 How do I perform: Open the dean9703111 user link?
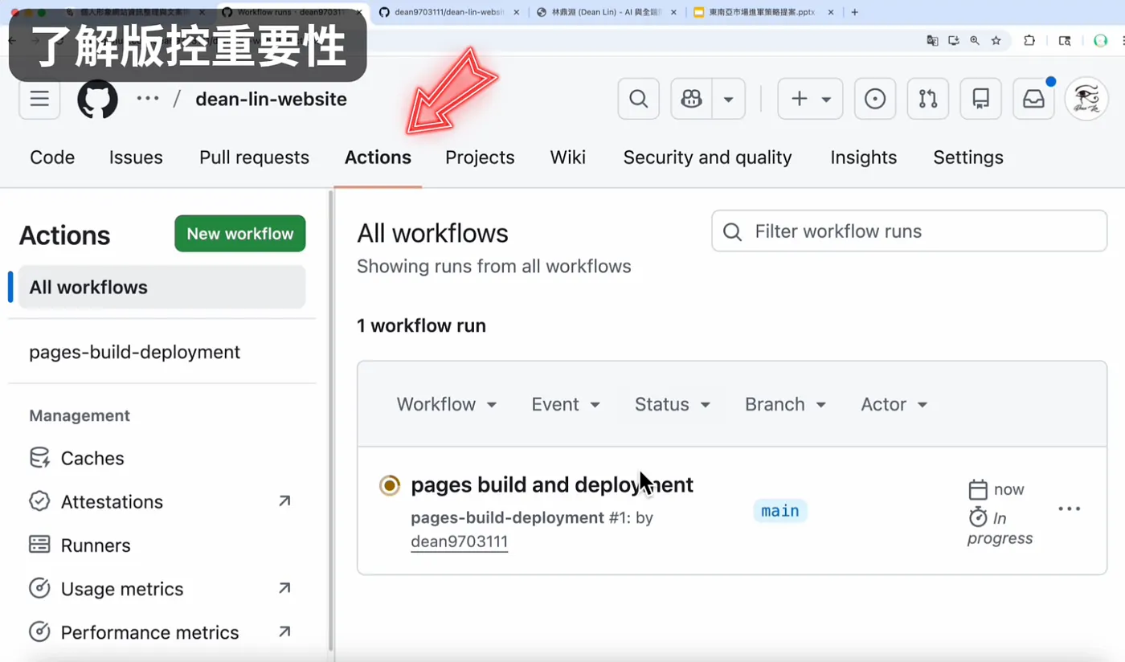click(459, 541)
